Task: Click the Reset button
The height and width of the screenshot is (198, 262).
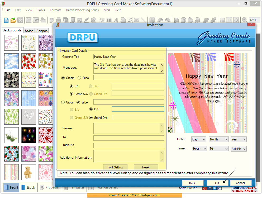Action: coord(146,167)
